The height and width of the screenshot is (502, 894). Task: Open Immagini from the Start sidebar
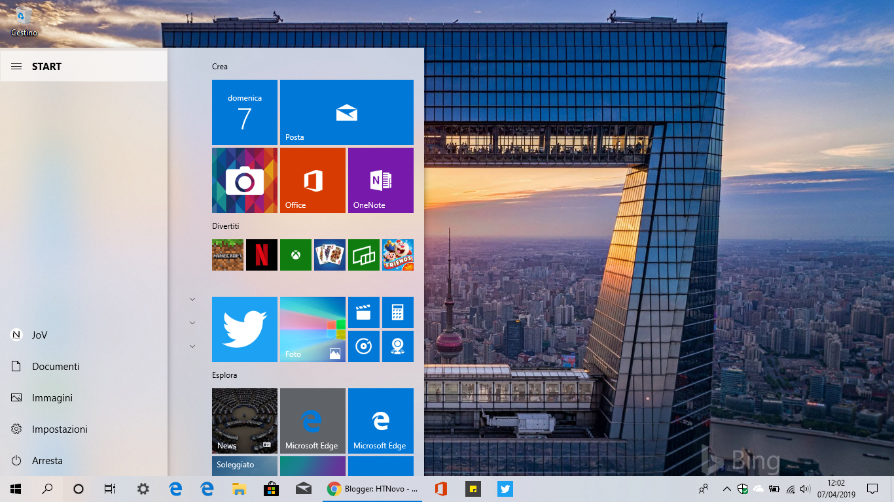[x=84, y=397]
